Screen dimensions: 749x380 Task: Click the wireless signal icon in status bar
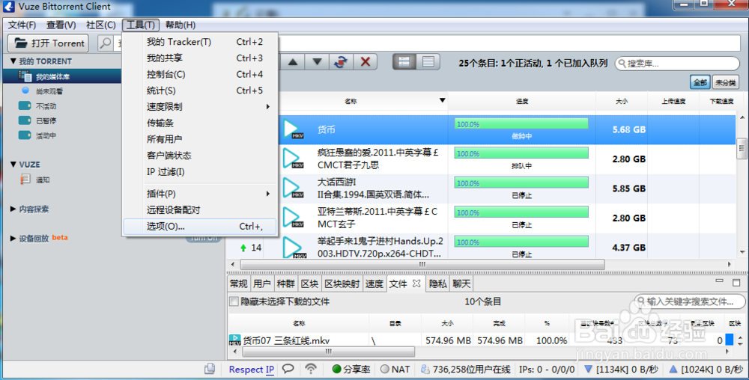point(311,369)
